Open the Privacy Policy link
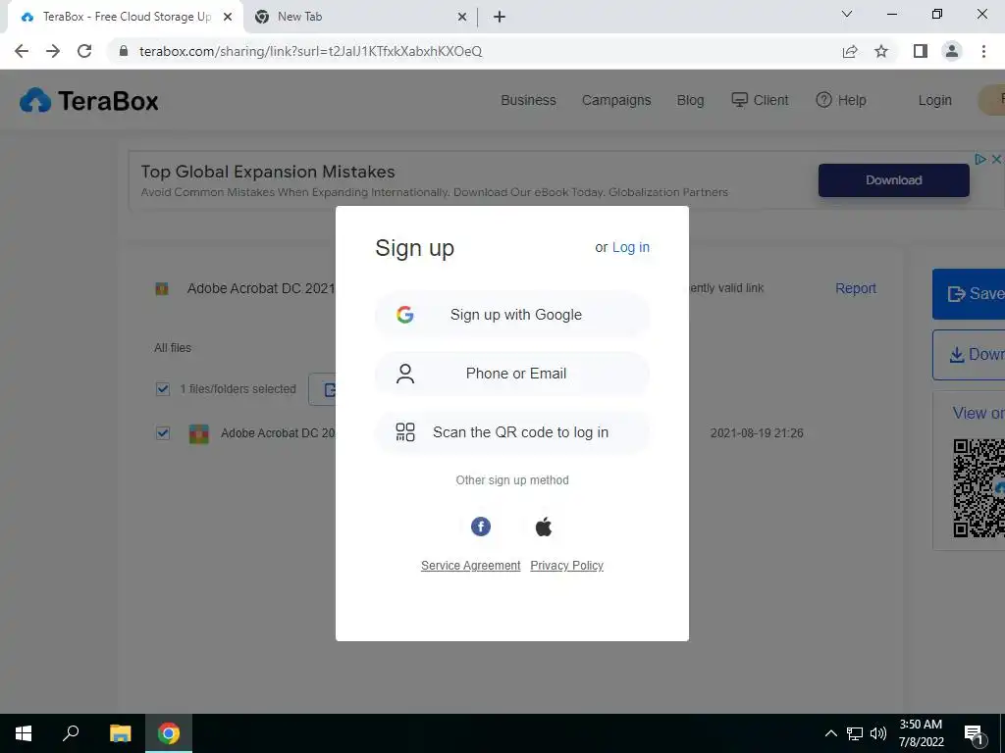Screen dimensions: 1005x753 pos(566,566)
